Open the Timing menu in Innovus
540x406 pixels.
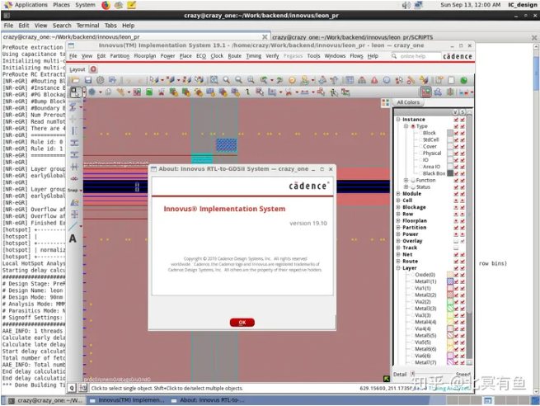click(x=253, y=56)
